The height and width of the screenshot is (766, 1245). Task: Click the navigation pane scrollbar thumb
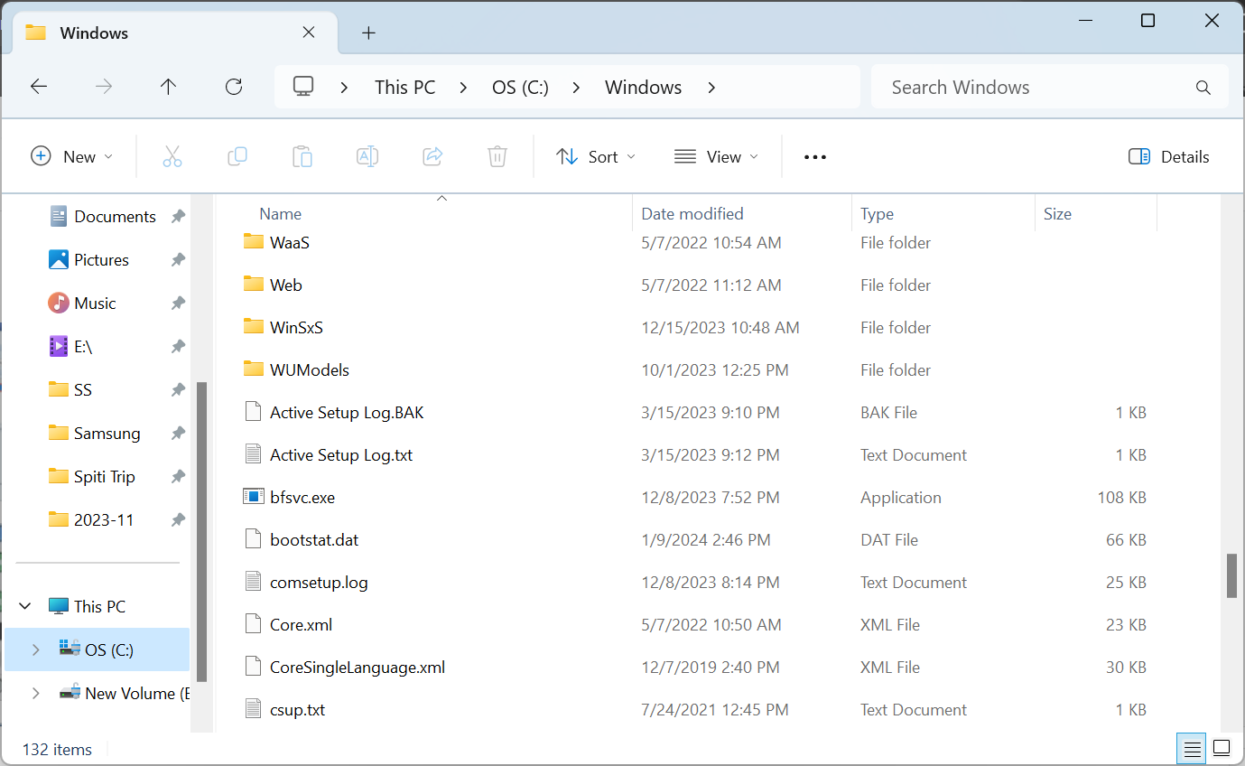coord(202,531)
